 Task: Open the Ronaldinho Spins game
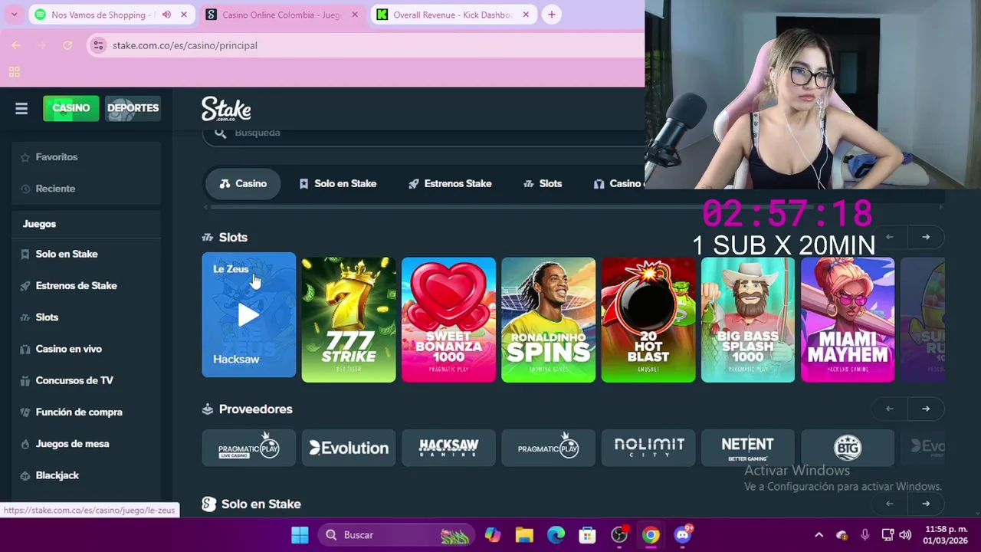tap(548, 320)
